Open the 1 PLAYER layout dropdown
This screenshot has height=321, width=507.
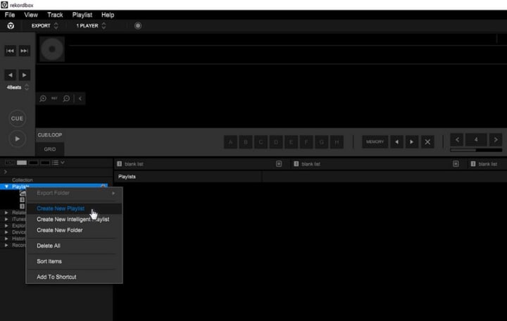pyautogui.click(x=91, y=26)
